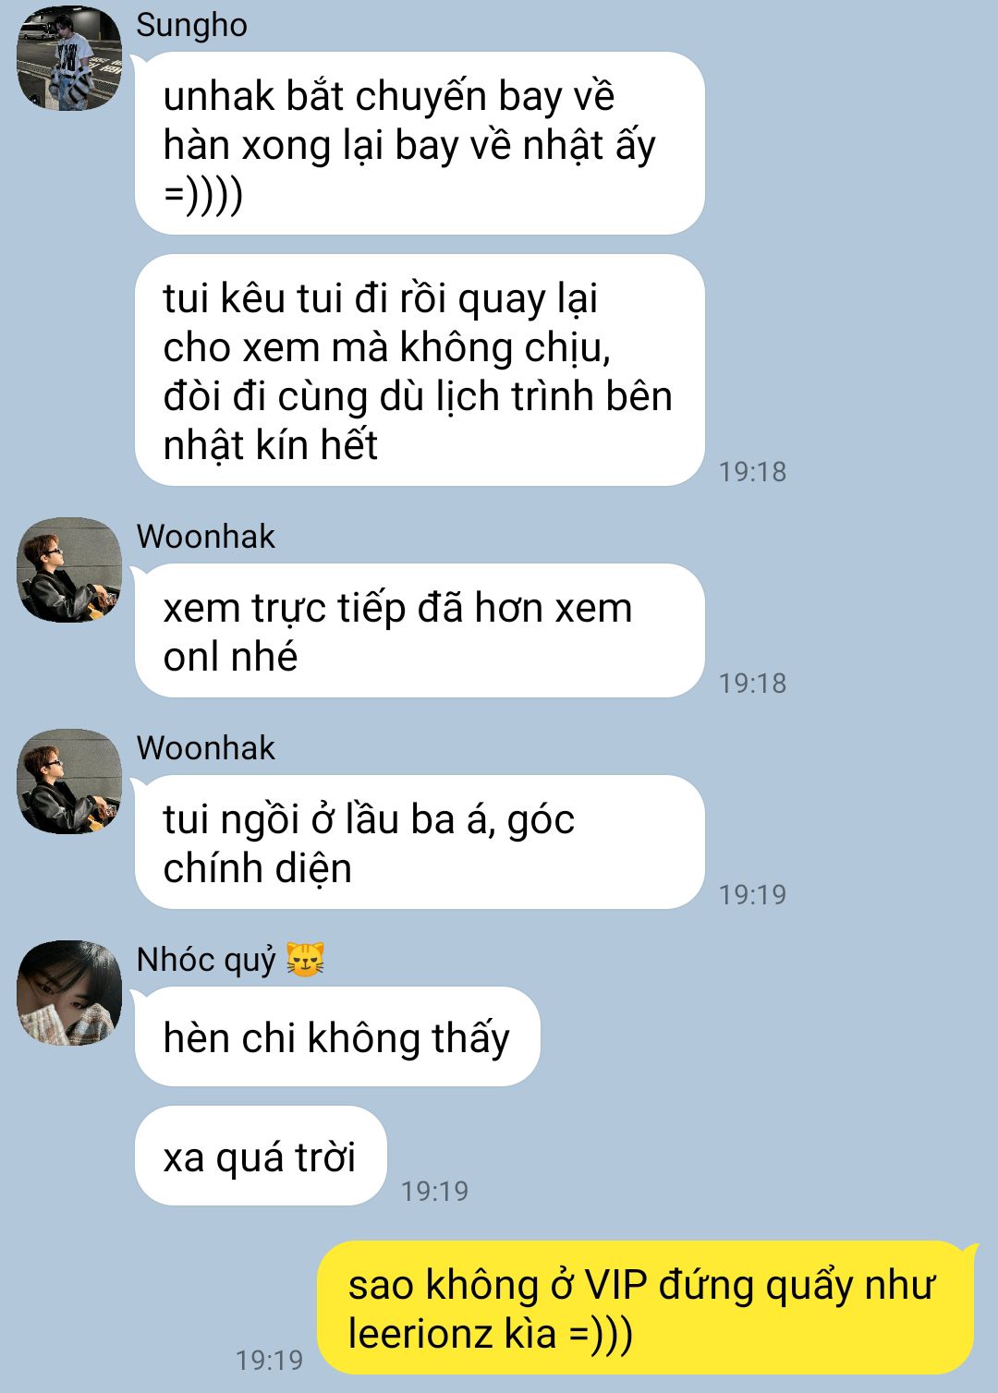Select the "hèn chi không thấy" message bubble

pos(337,1036)
